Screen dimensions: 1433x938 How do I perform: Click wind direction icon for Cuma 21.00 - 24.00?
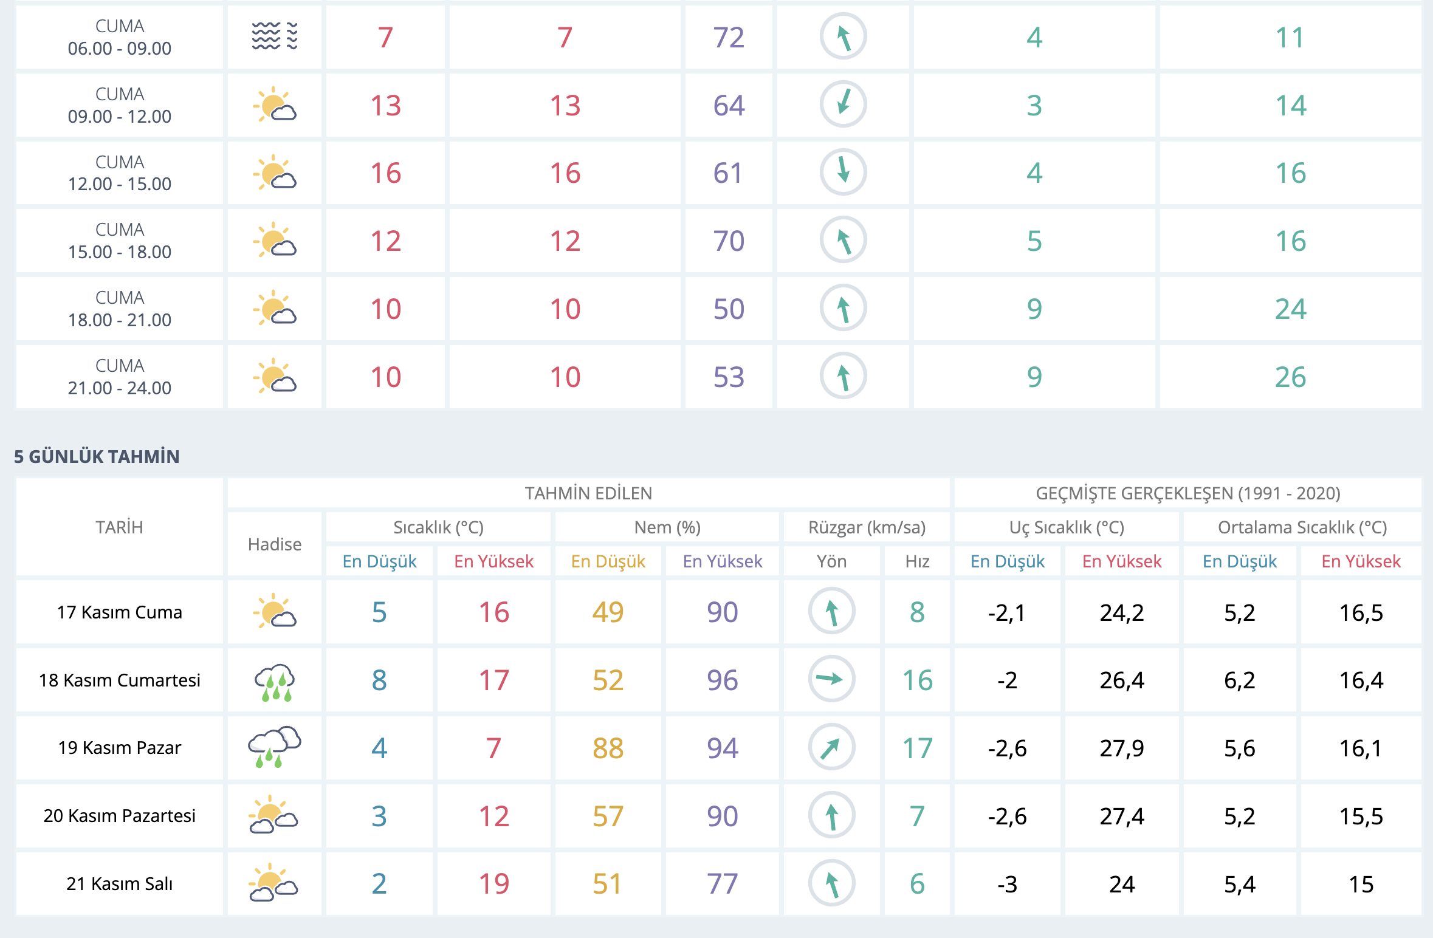coord(843,376)
